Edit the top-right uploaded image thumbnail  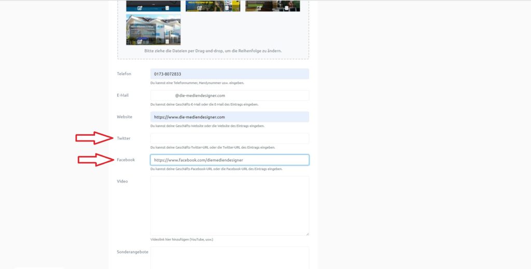coord(259,8)
